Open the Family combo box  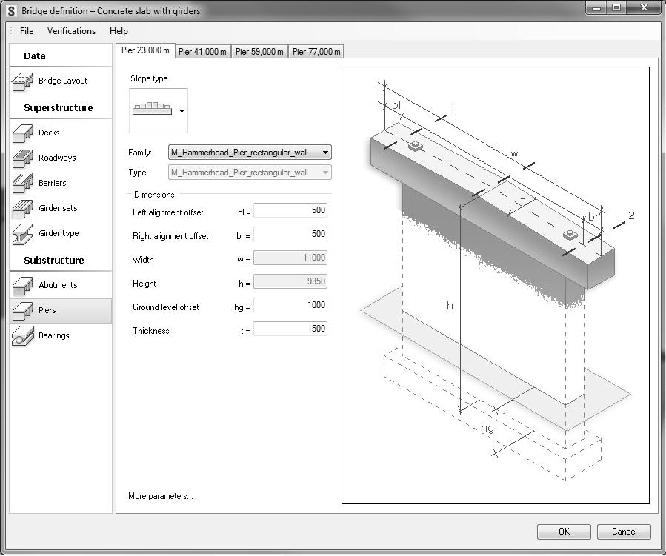250,153
